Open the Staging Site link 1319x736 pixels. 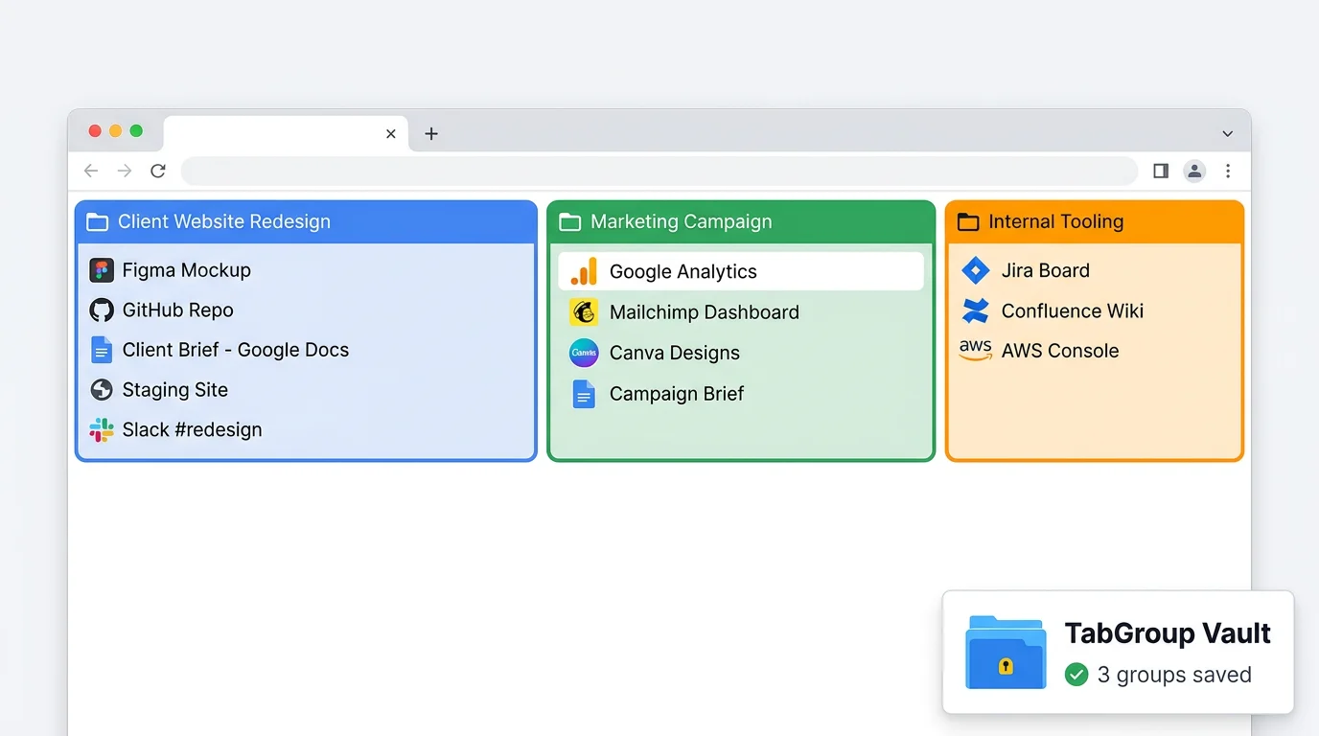[101, 389]
